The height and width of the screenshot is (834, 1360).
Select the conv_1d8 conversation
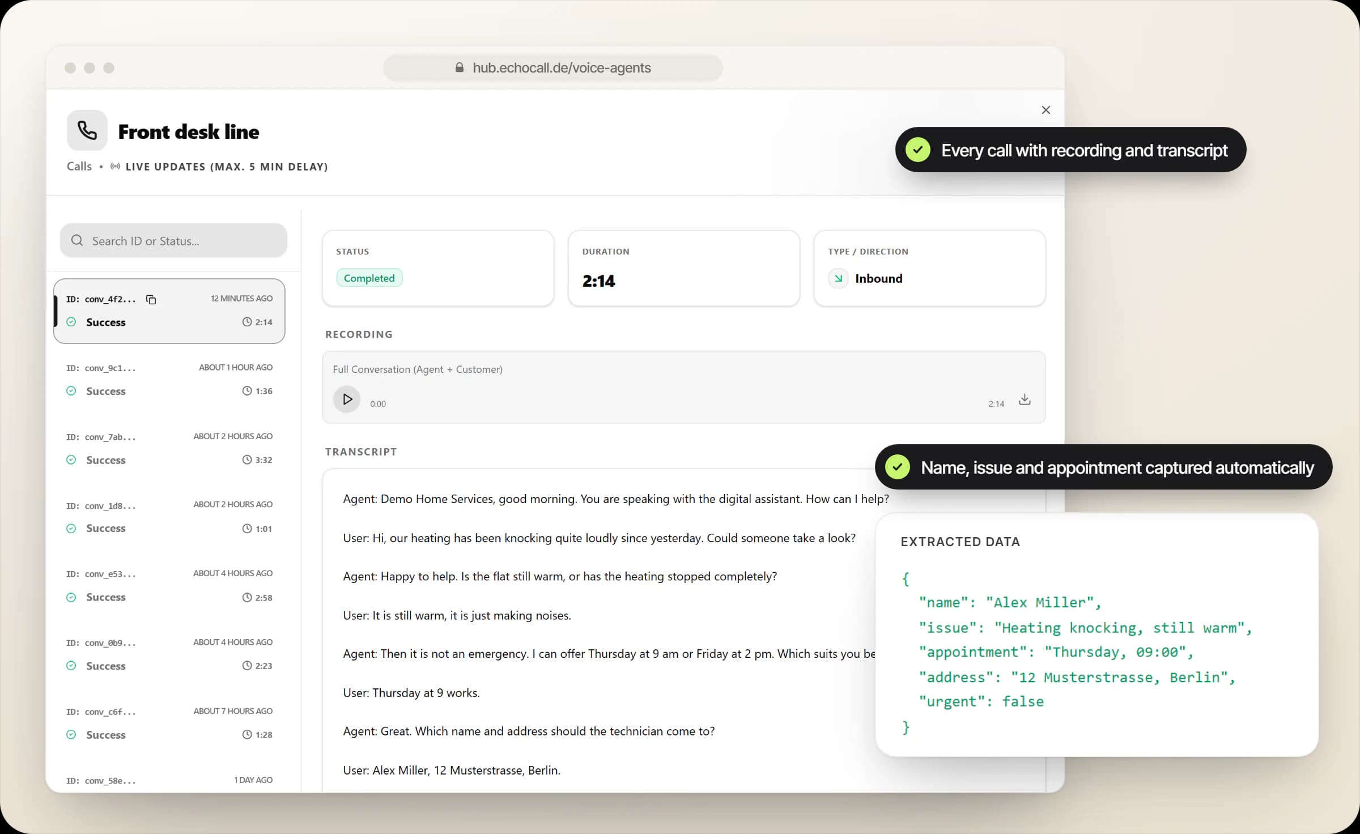pyautogui.click(x=169, y=517)
